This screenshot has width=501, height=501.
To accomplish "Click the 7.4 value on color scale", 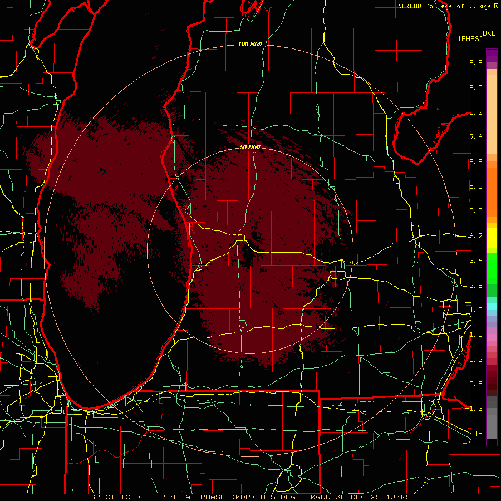I will click(476, 137).
